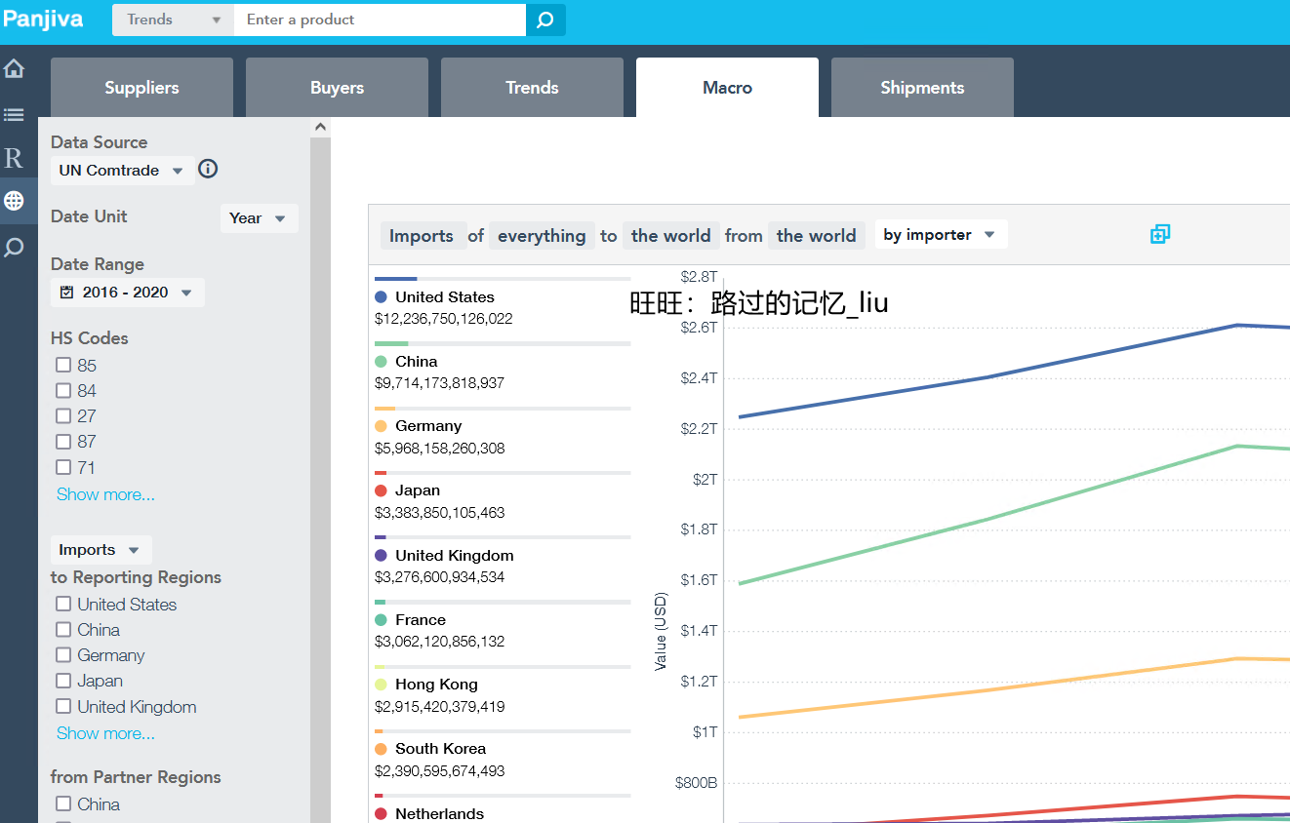Check the HS code 85 box
The height and width of the screenshot is (823, 1290).
coord(63,365)
